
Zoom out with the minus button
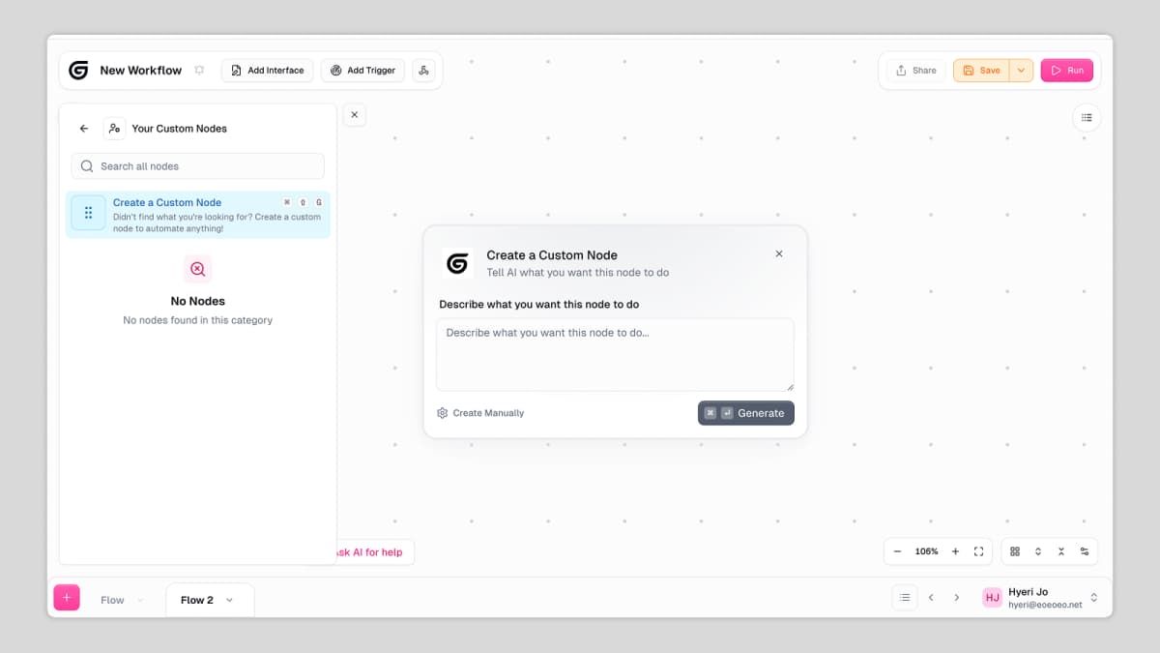click(897, 551)
